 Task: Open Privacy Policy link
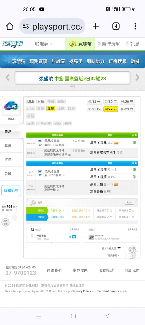tap(82, 291)
